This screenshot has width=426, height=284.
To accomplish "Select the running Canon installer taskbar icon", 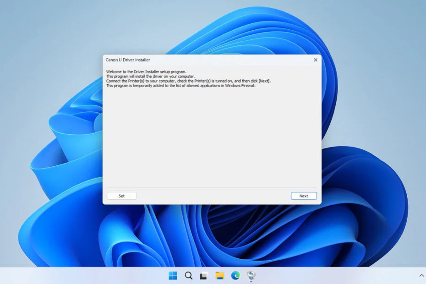I will pyautogui.click(x=251, y=276).
